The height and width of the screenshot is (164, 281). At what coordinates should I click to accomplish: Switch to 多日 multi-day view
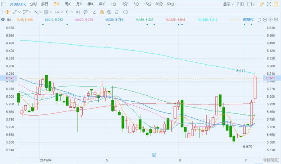click(45, 4)
